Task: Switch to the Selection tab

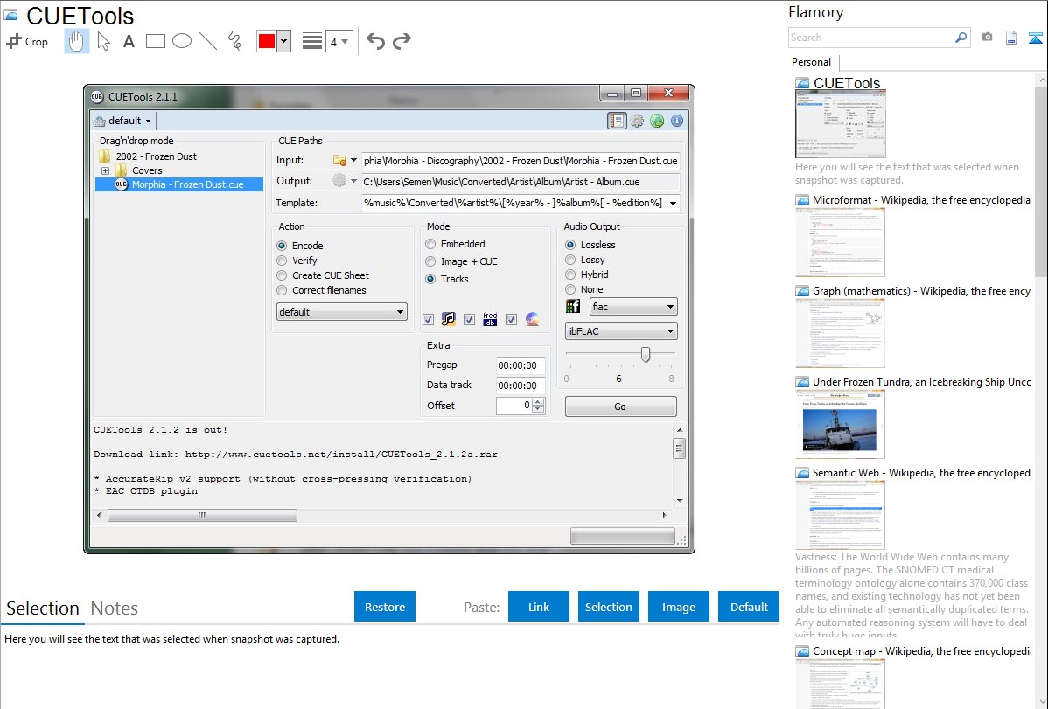Action: 43,608
